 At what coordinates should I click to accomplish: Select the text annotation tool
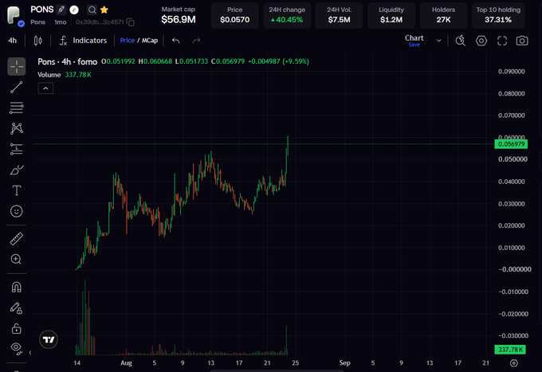(x=16, y=190)
